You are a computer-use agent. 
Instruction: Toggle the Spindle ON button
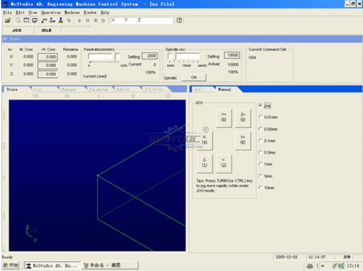pos(194,77)
